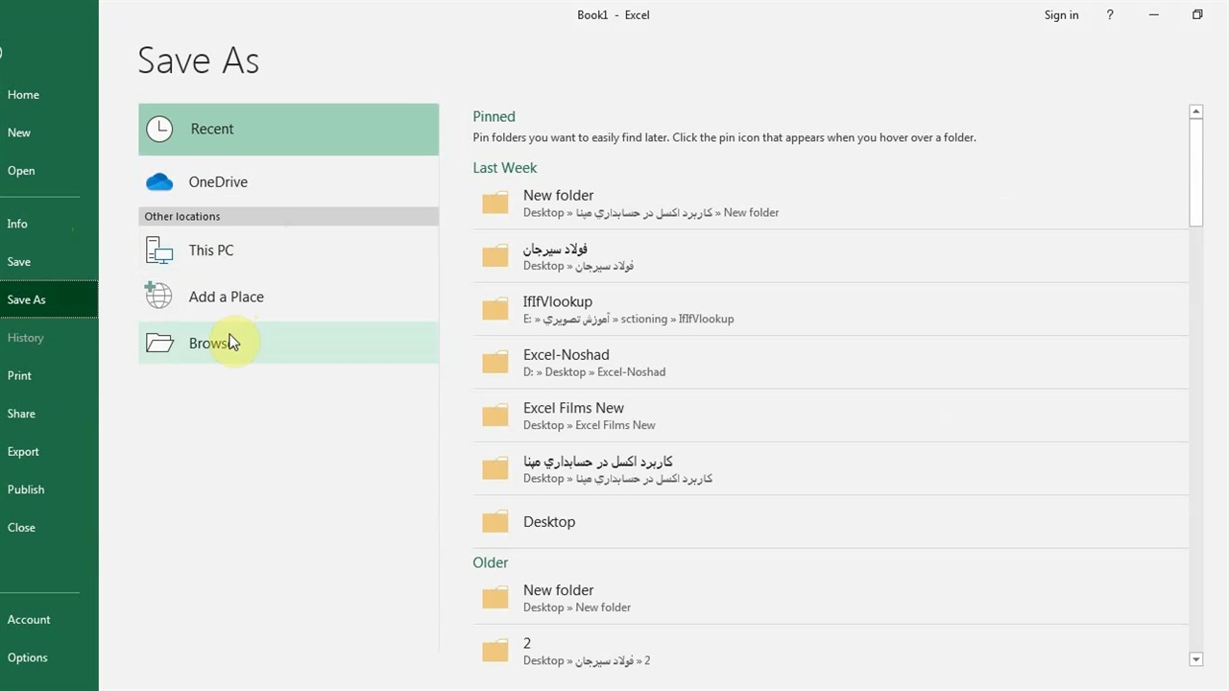Viewport: 1229px width, 691px height.
Task: Open Account settings
Action: pyautogui.click(x=48, y=619)
